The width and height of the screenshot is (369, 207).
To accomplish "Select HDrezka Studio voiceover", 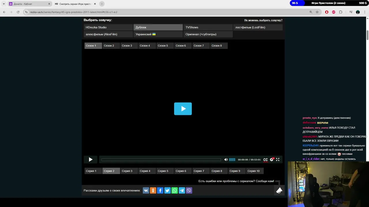I will 108,27.
